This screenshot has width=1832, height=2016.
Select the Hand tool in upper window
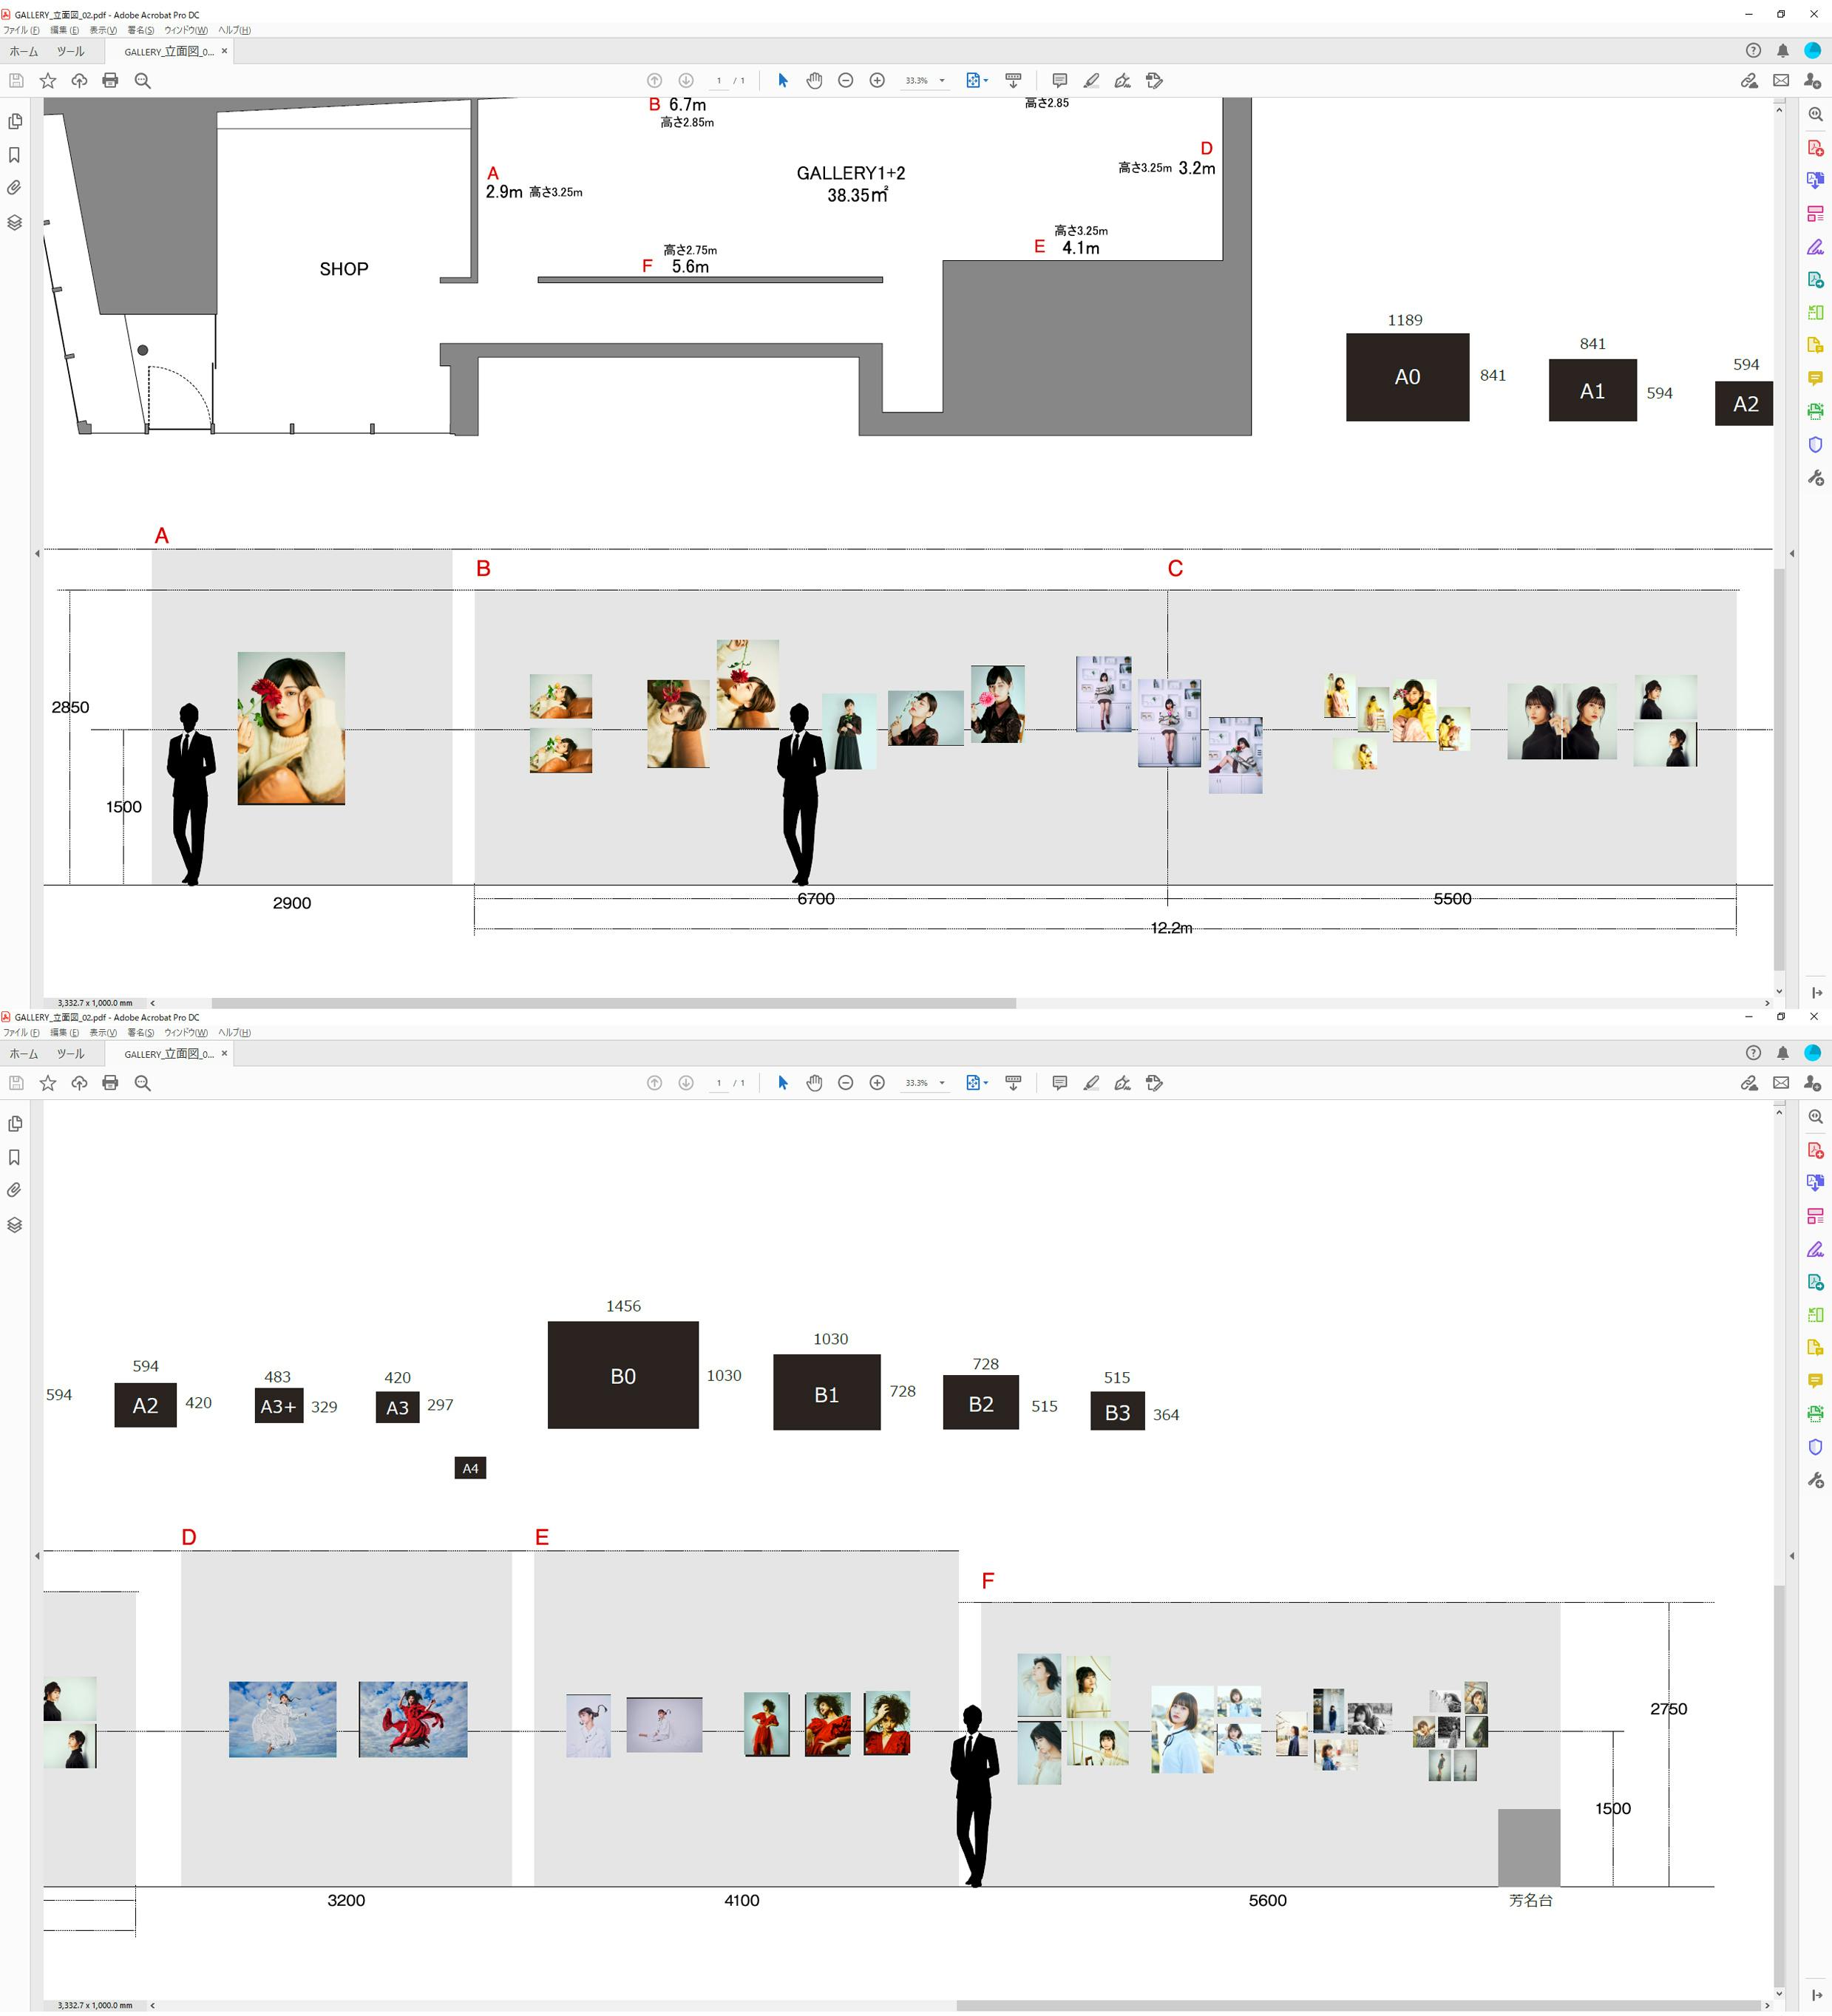[x=814, y=80]
